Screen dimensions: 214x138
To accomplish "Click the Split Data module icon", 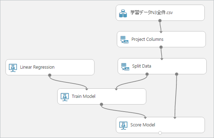I will point(125,67).
